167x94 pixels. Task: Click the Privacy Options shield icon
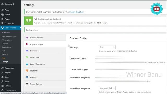point(27,84)
